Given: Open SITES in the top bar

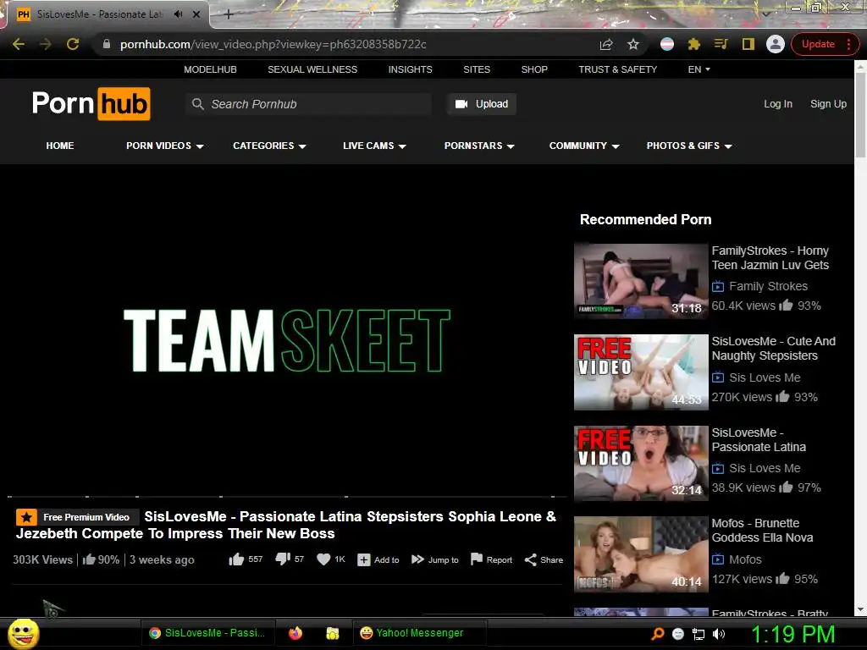Looking at the screenshot, I should (477, 69).
